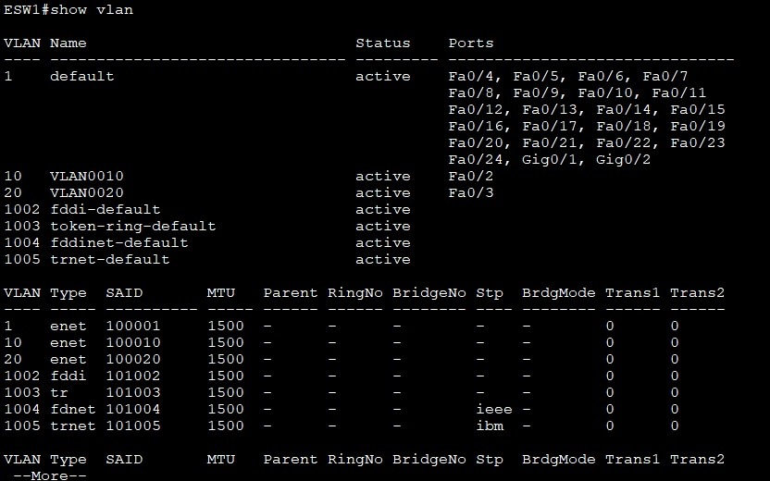The width and height of the screenshot is (770, 481).
Task: Select the VLAN0020 name text
Action: (86, 192)
